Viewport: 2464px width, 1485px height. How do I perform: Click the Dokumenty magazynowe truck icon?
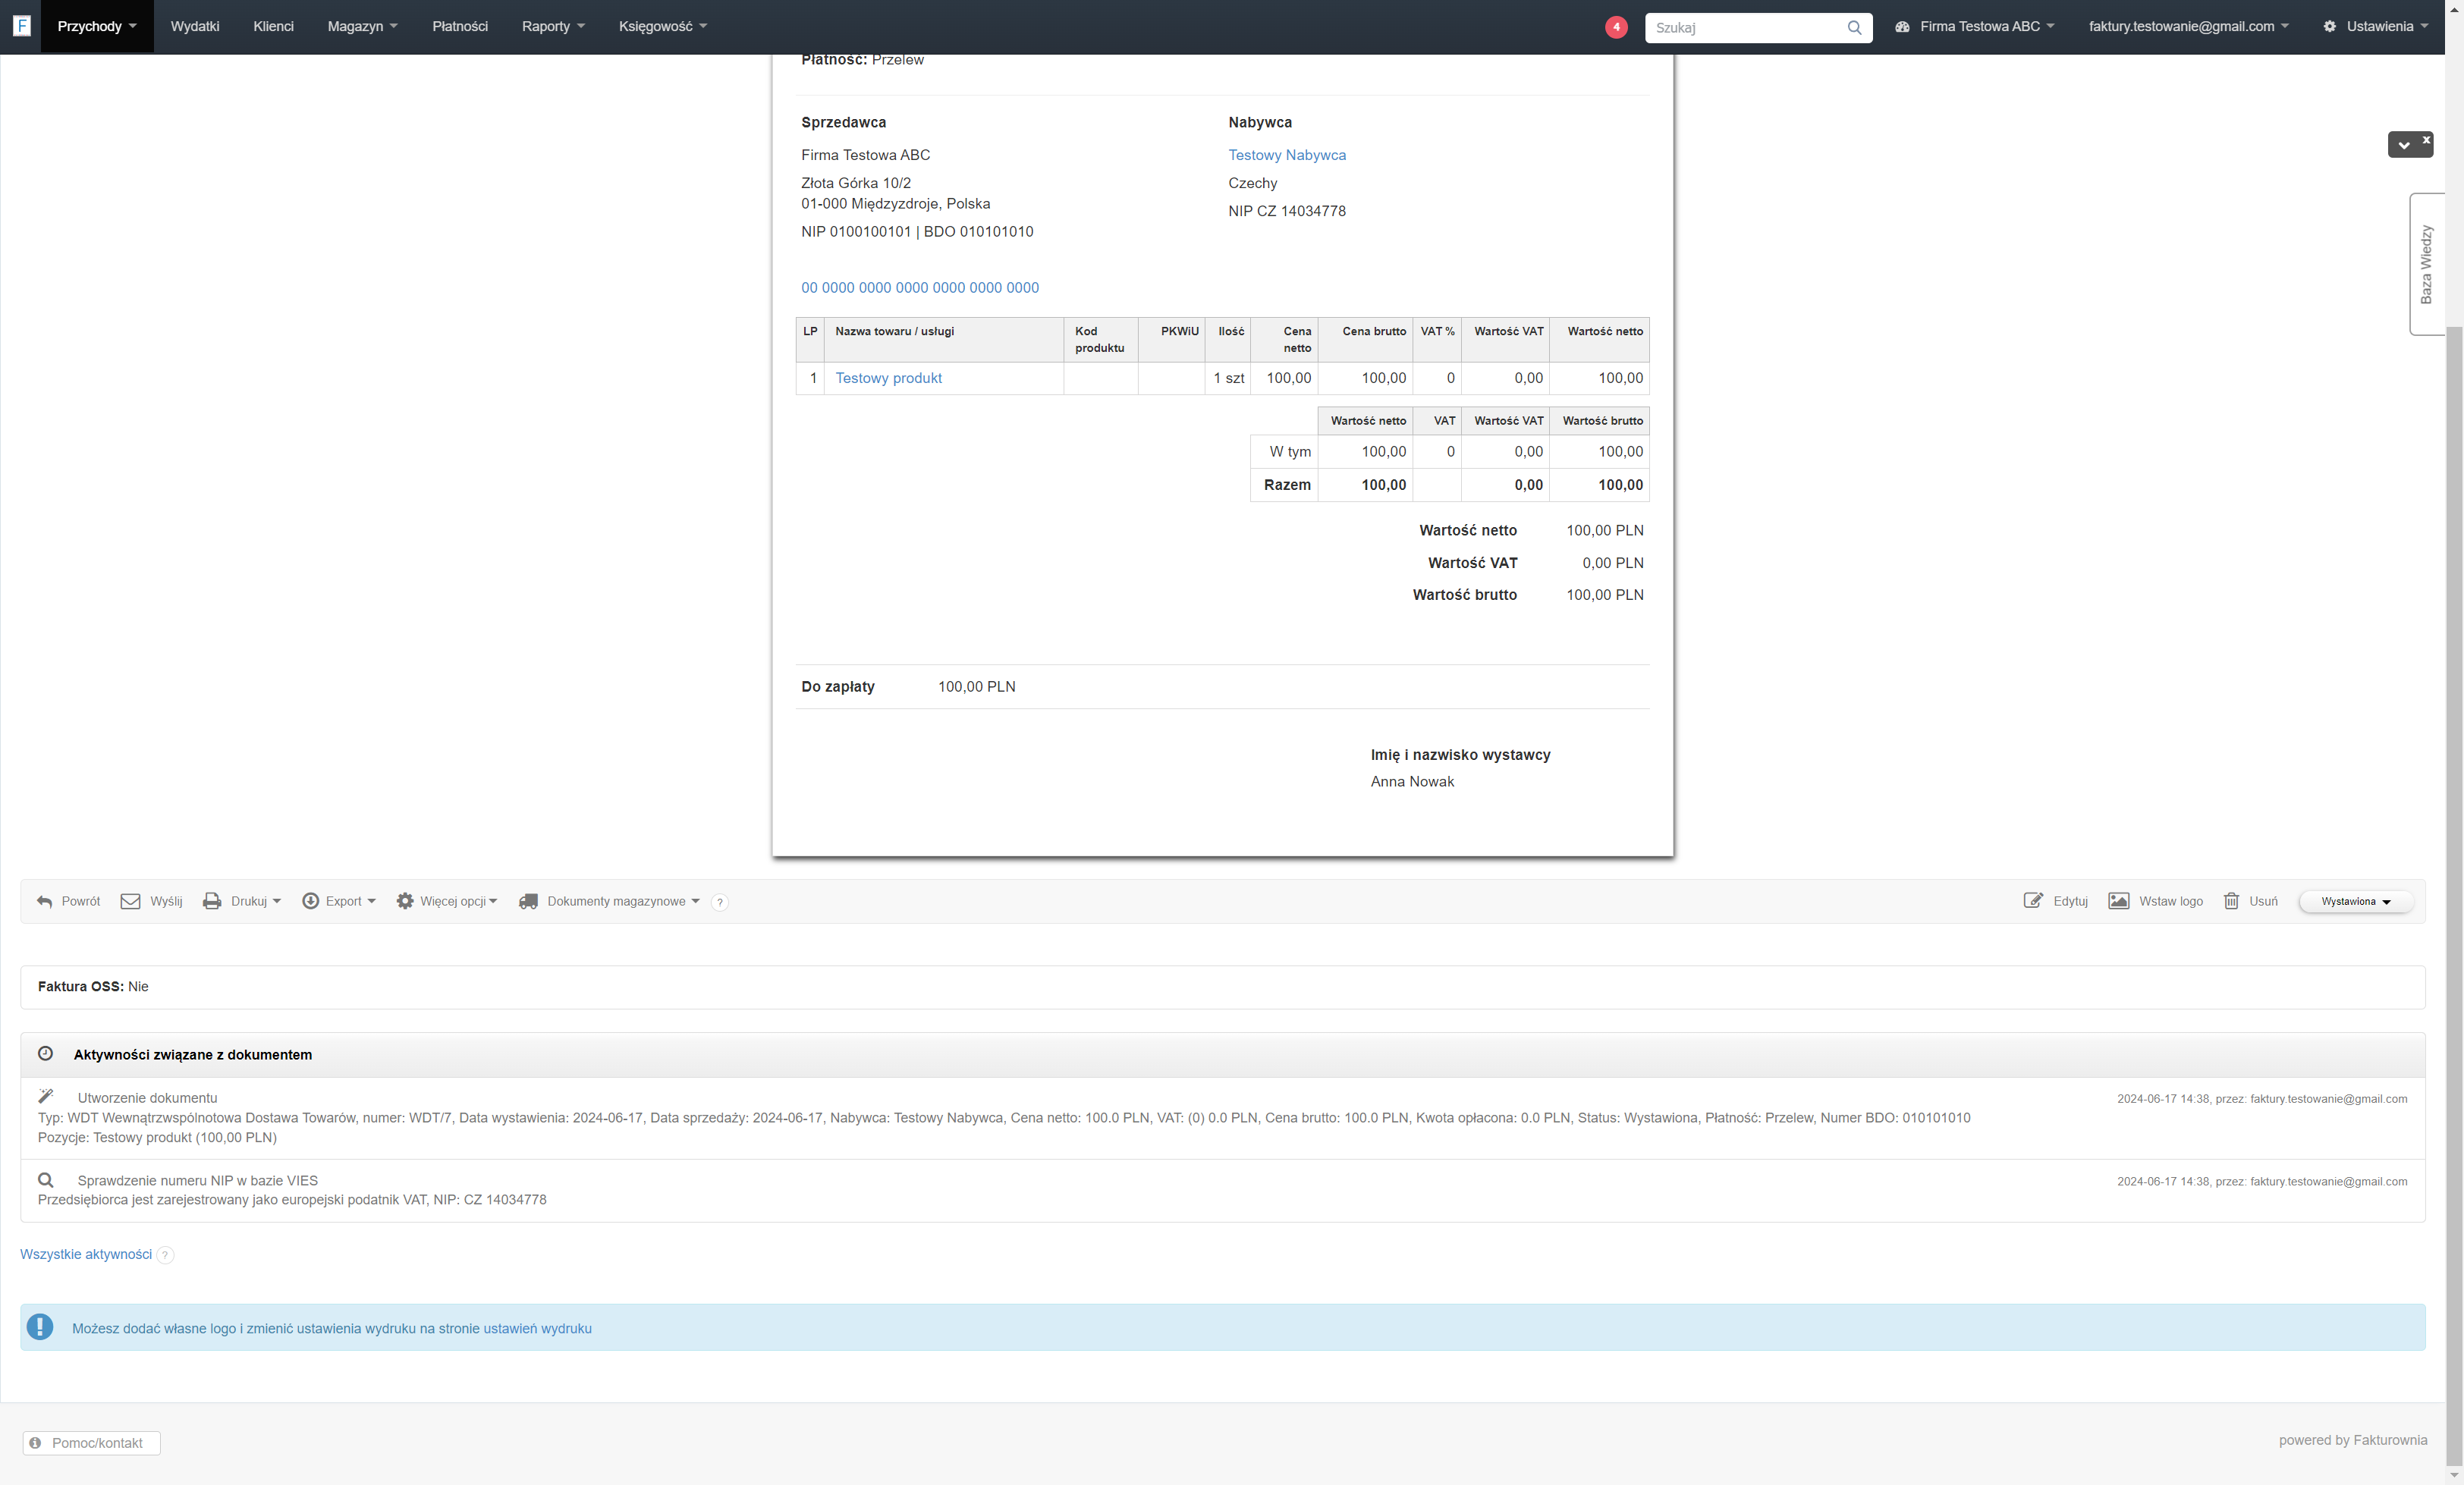[528, 901]
